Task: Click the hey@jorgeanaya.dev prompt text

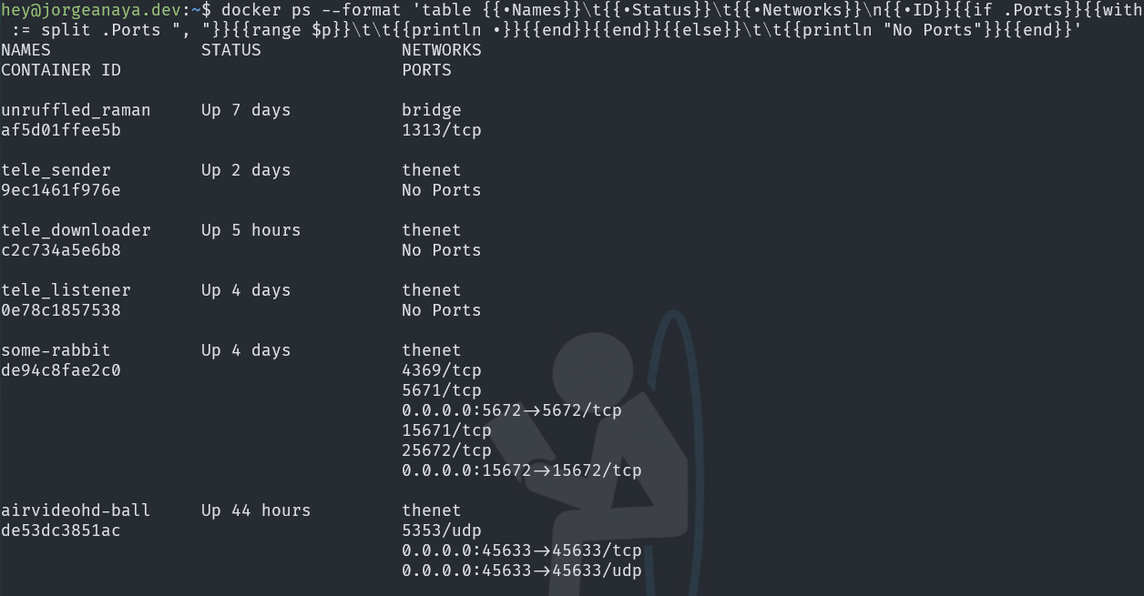Action: (x=92, y=10)
